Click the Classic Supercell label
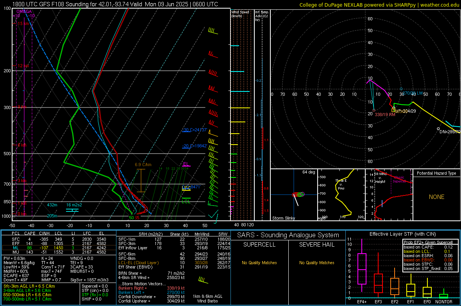 click(399, 179)
